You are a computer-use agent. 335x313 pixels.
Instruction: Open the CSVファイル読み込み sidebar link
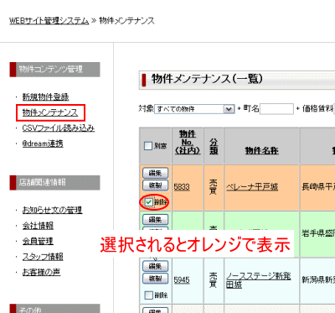[x=59, y=128]
